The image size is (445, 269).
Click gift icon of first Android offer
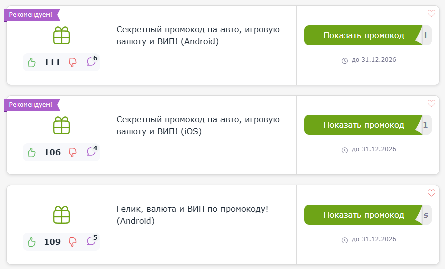tap(61, 35)
